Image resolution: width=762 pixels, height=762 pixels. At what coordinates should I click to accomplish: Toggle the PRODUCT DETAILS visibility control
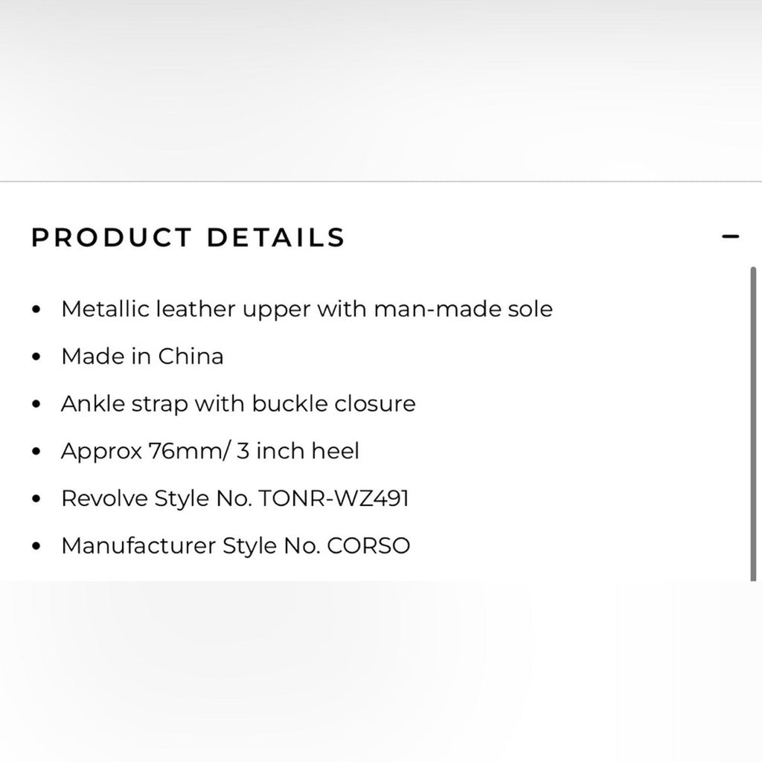point(730,237)
